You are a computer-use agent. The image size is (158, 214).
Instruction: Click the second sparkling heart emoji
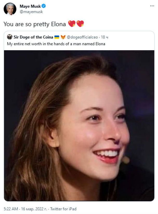coord(80,24)
